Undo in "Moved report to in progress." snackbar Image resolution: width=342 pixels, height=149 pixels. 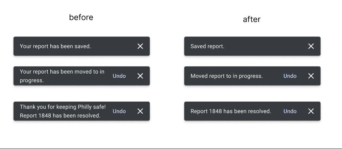(x=290, y=76)
